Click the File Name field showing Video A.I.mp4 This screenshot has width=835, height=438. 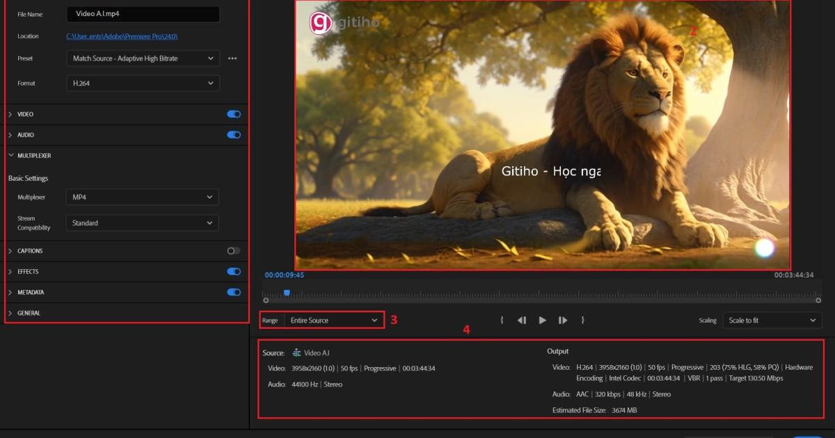click(x=143, y=13)
